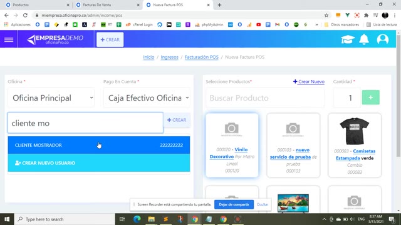Open the screen recorder taskbar icon

(238, 219)
